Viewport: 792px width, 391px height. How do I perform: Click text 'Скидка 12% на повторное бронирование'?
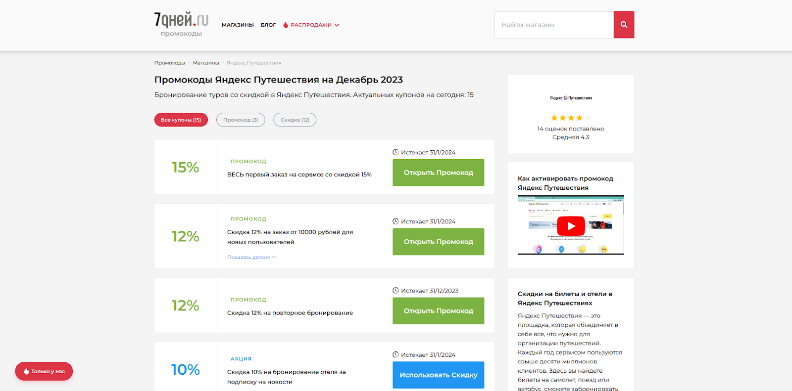[290, 313]
